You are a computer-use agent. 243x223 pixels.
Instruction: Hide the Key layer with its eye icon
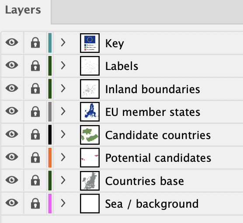(x=12, y=42)
